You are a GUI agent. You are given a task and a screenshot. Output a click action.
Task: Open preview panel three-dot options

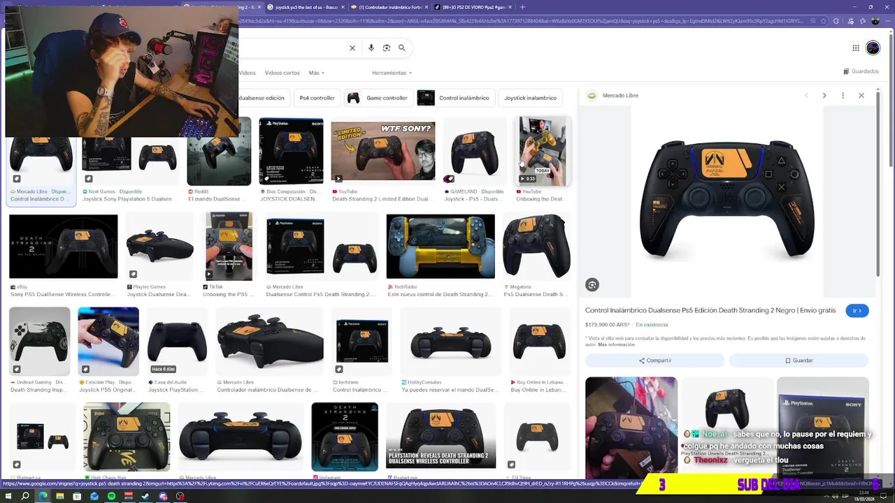pos(843,96)
